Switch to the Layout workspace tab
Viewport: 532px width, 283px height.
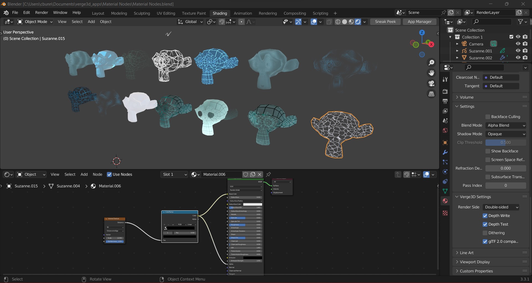pyautogui.click(x=98, y=13)
